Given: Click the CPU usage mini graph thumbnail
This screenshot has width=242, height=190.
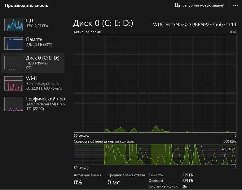Looking at the screenshot, I should pyautogui.click(x=14, y=25).
